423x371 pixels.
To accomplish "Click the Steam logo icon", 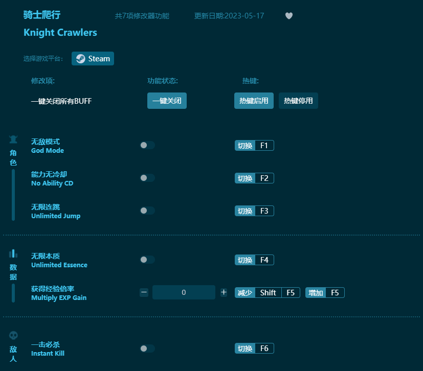I will click(80, 58).
